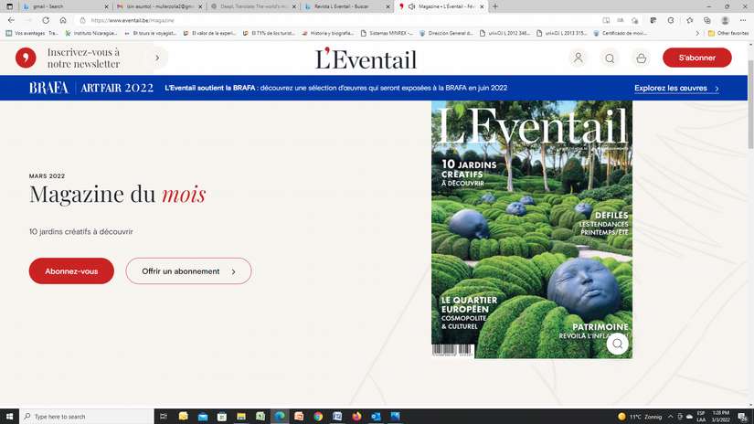This screenshot has width=754, height=424.
Task: Click Offrir un abonnement button
Action: coord(188,271)
